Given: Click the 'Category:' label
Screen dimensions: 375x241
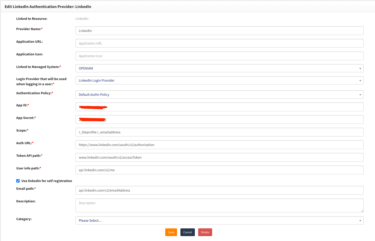Looking at the screenshot, I should point(24,219).
